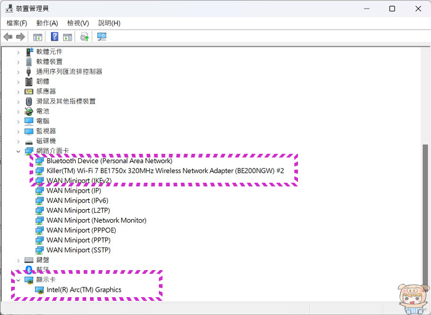Collapse the 網路介面卡 node

pos(18,151)
